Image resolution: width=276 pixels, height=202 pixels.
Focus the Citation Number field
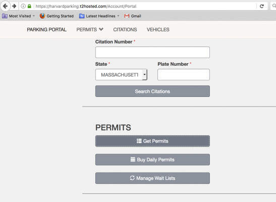pos(152,53)
